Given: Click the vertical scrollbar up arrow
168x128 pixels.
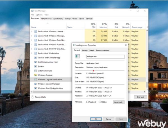Looking at the screenshot, I should 147,31.
